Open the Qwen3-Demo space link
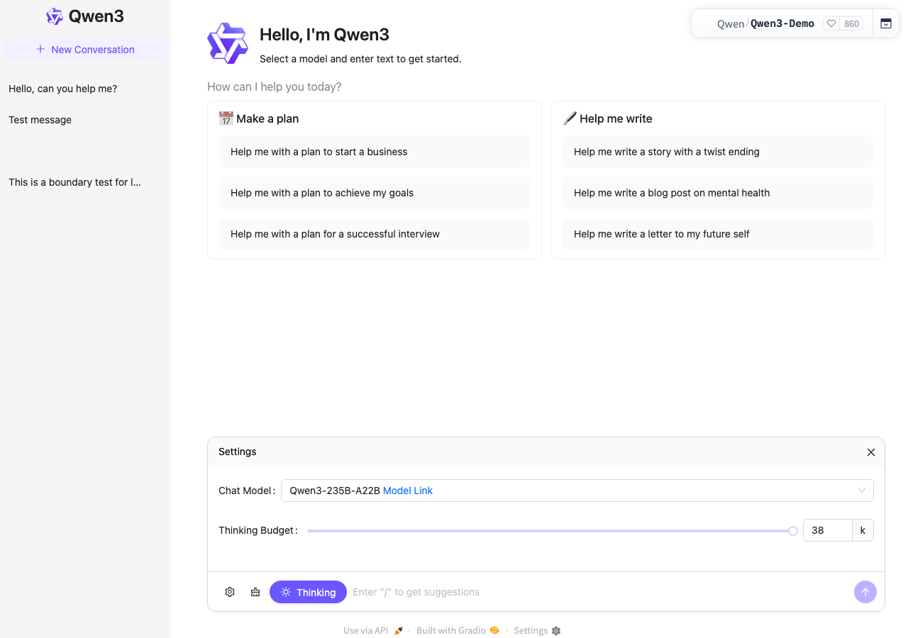This screenshot has height=638, width=908. coord(782,23)
